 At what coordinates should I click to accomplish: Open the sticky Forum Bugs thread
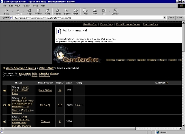coord(20,90)
